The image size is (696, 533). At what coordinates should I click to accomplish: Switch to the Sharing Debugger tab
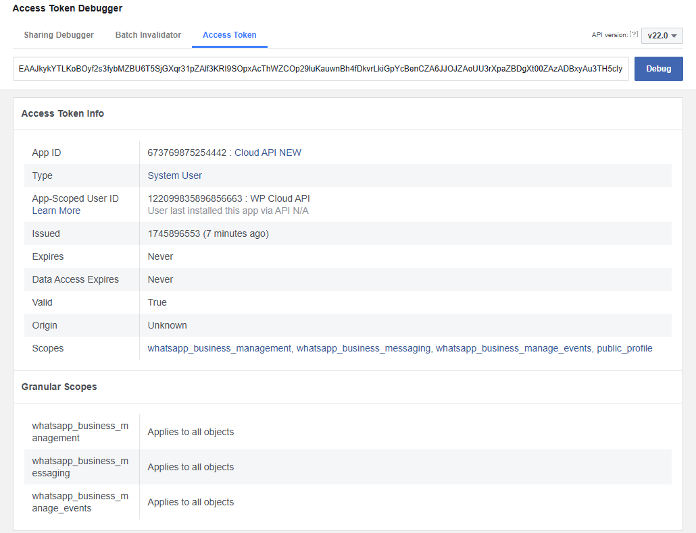click(x=59, y=35)
